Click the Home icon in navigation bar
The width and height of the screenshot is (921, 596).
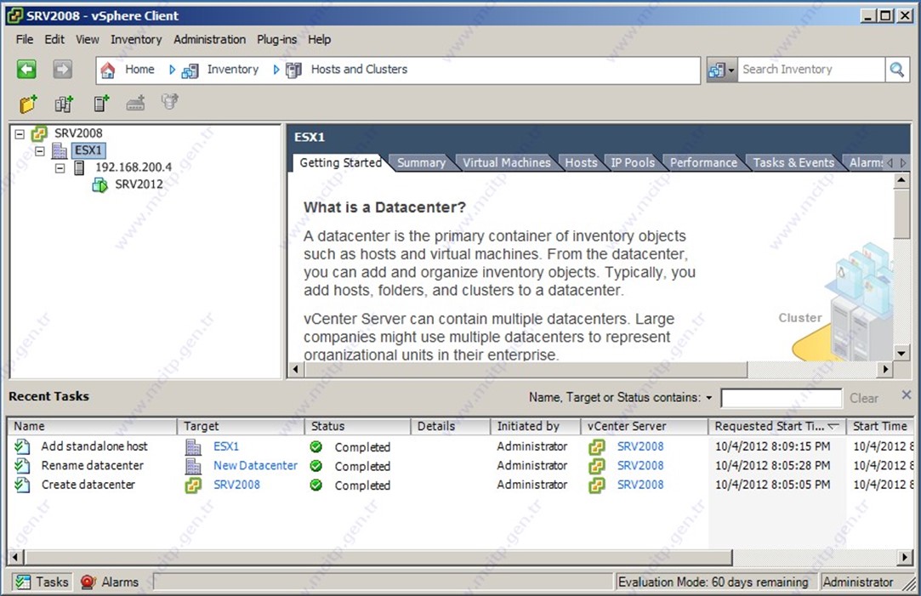click(108, 70)
